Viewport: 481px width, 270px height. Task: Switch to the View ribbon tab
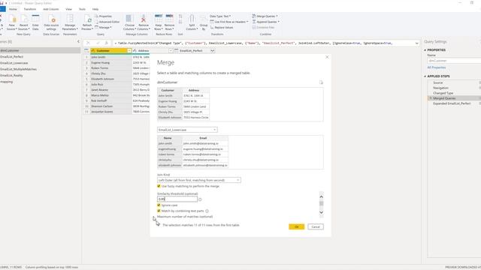point(68,9)
